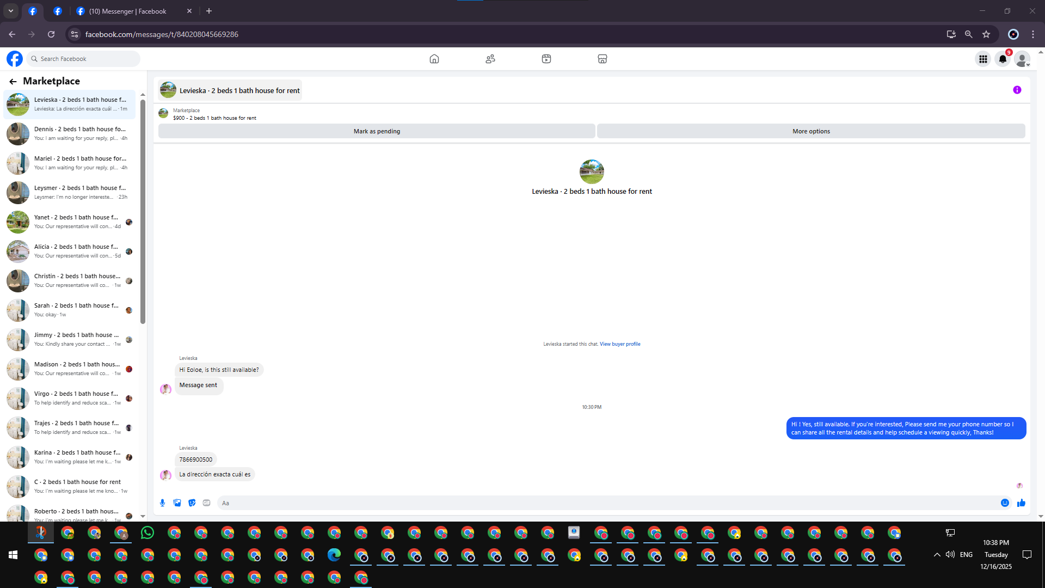Click the "La dirección exacta cuál es" message

215,474
